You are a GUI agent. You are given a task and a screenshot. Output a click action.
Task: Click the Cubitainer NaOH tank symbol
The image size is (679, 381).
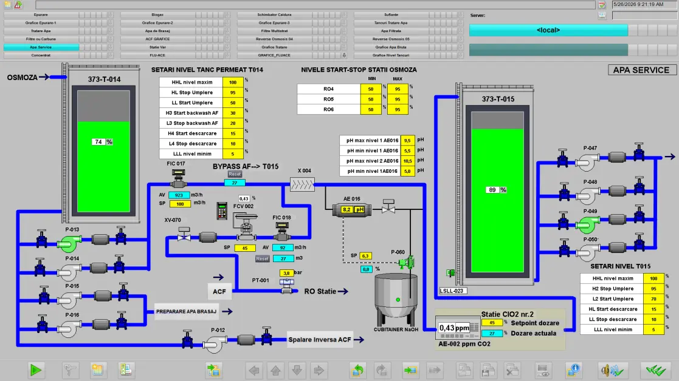click(396, 298)
